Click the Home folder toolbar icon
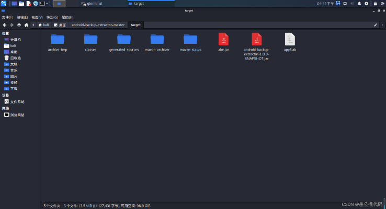 (x=27, y=25)
